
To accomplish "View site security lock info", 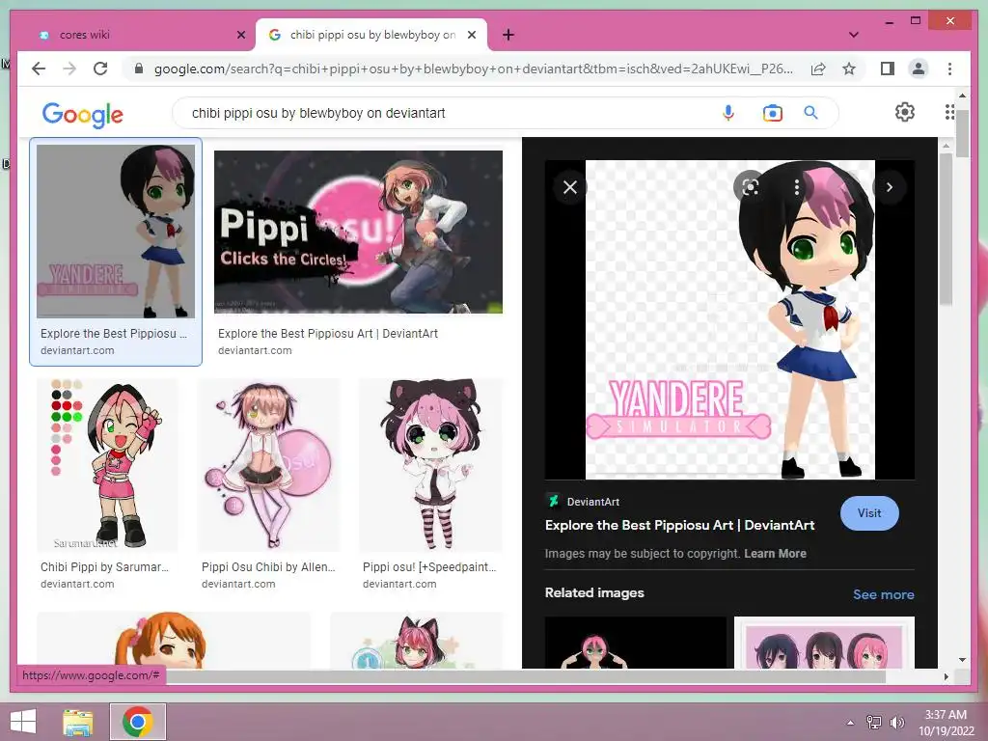I will click(139, 69).
